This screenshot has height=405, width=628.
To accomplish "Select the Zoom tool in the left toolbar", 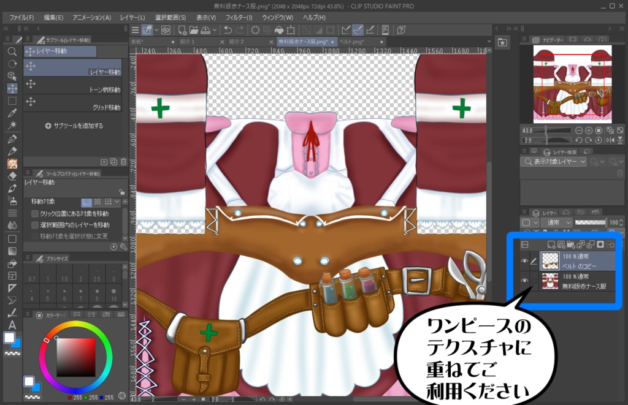I will click(12, 51).
